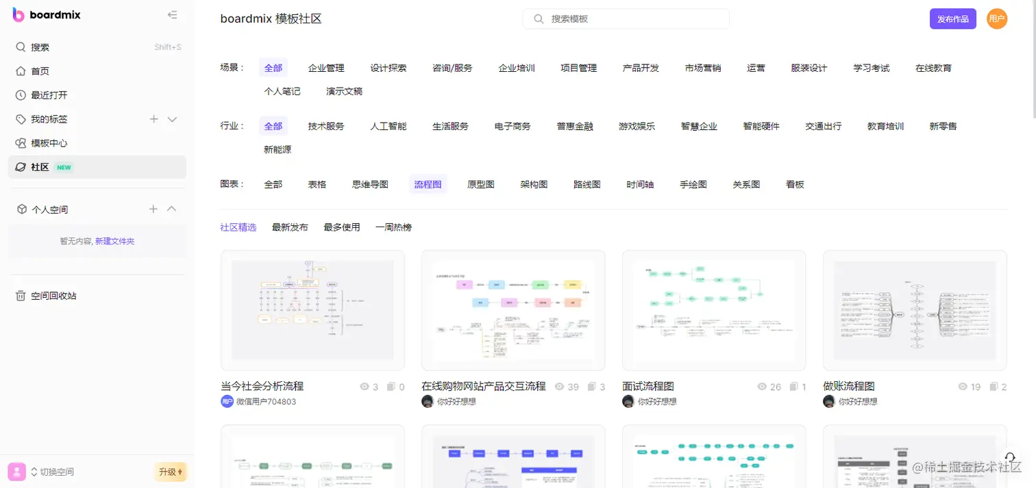Image resolution: width=1036 pixels, height=488 pixels.
Task: Filter scene by 在线教育
Action: pyautogui.click(x=933, y=68)
